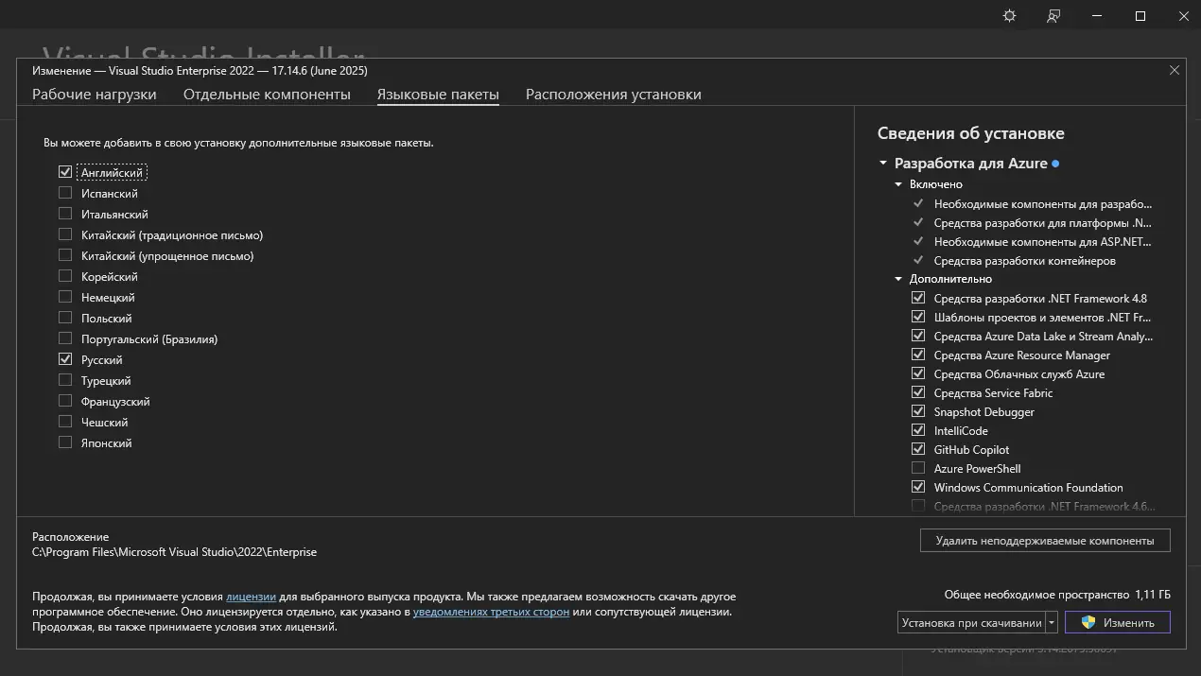
Task: Uncheck the Русский language pack
Action: pyautogui.click(x=65, y=359)
